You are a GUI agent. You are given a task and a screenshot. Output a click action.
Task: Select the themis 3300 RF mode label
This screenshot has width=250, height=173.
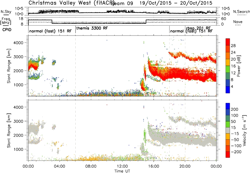coord(92,28)
